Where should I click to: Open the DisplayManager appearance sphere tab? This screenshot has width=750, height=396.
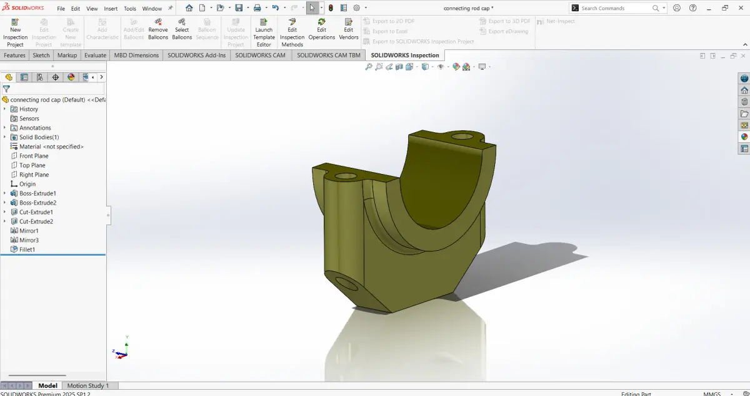pyautogui.click(x=71, y=77)
